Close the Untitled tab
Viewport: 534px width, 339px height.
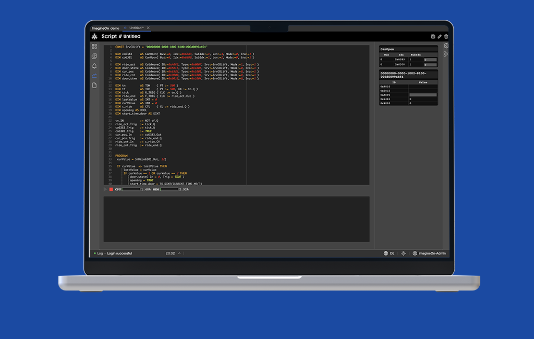(148, 28)
